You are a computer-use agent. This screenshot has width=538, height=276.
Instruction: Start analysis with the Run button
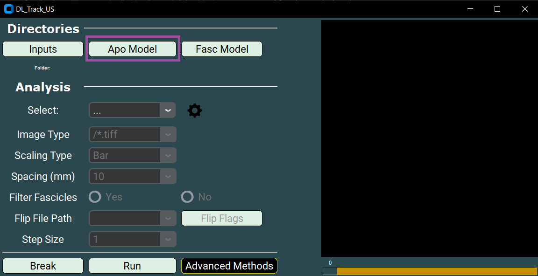click(x=132, y=266)
